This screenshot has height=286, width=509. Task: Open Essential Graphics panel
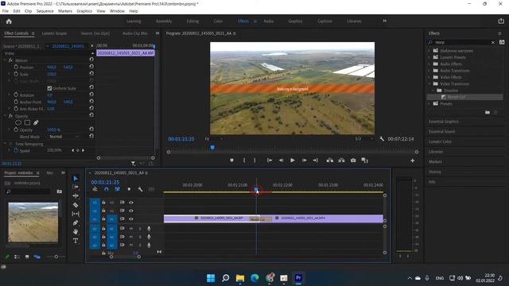tap(444, 122)
